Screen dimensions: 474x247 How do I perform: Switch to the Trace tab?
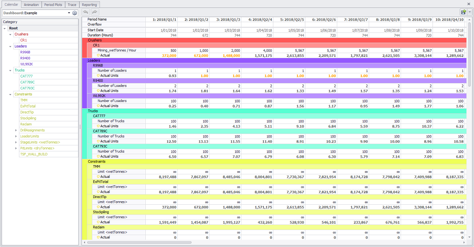[71, 5]
